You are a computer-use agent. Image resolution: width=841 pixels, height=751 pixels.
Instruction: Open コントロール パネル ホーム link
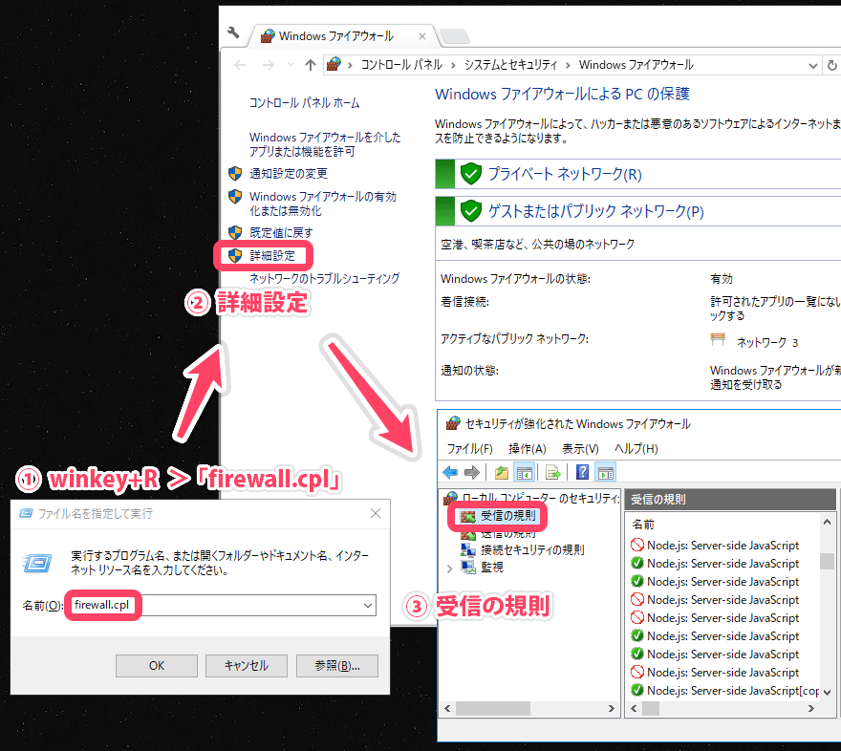[304, 103]
